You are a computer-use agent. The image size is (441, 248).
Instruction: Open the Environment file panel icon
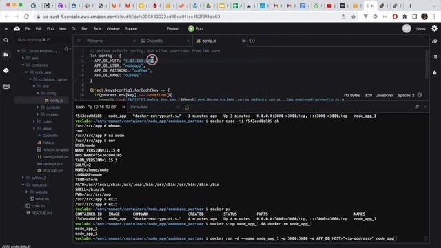[x=6, y=55]
